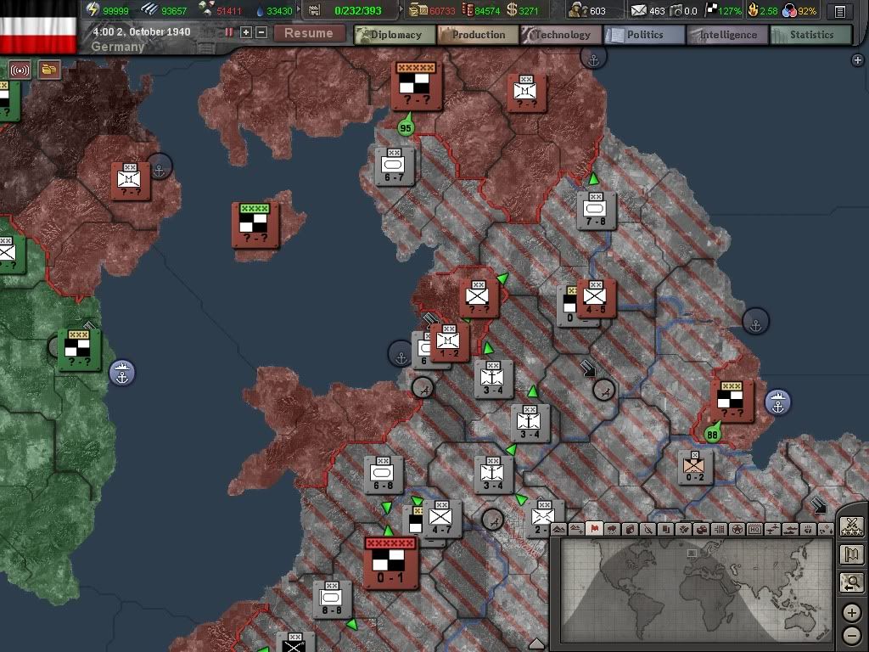Screen dimensions: 869x652
Task: Select the XXXXX headquarters counter
Action: click(417, 86)
